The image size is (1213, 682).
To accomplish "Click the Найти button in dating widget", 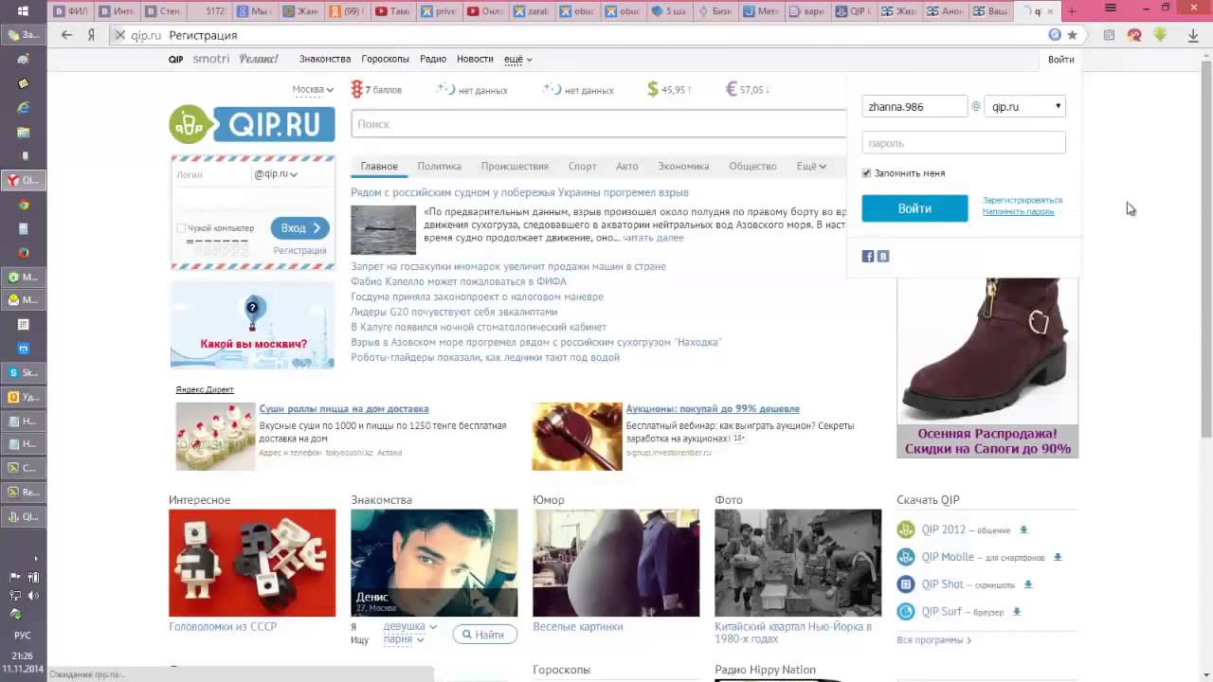I will pyautogui.click(x=484, y=635).
